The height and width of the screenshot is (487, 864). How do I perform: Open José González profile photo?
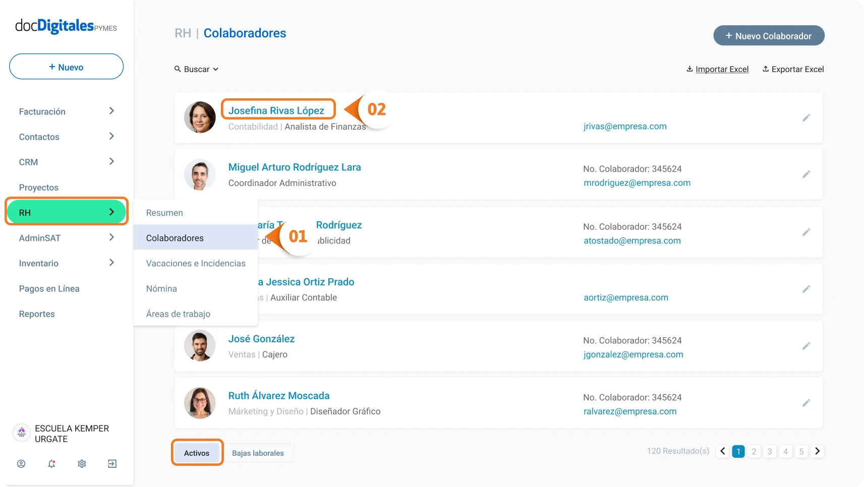click(x=200, y=346)
